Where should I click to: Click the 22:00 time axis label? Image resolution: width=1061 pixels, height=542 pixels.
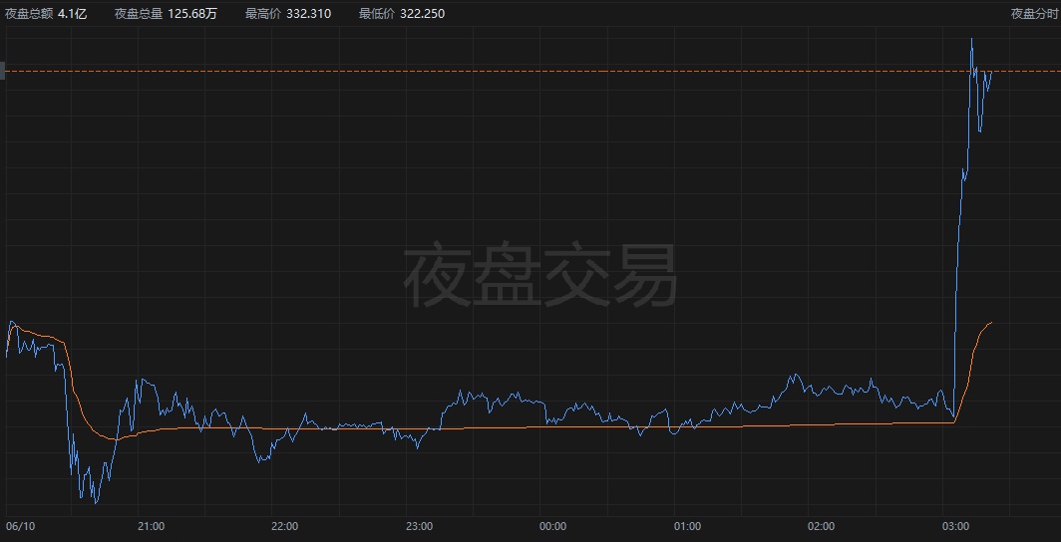(284, 526)
